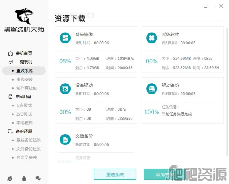Open the 备份还原 section
This screenshot has width=229, height=184.
[x=24, y=131]
